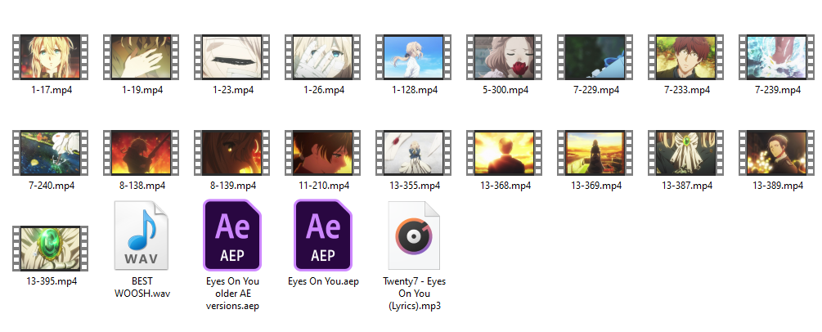Click the file name text 13-368.mp4
The image size is (822, 332).
tap(505, 186)
